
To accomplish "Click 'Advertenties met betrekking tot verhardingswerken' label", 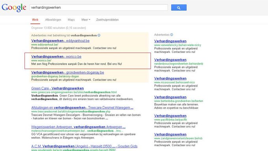I will (64, 35).
